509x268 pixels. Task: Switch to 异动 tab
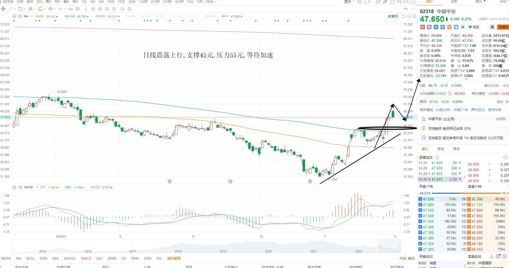point(456,149)
